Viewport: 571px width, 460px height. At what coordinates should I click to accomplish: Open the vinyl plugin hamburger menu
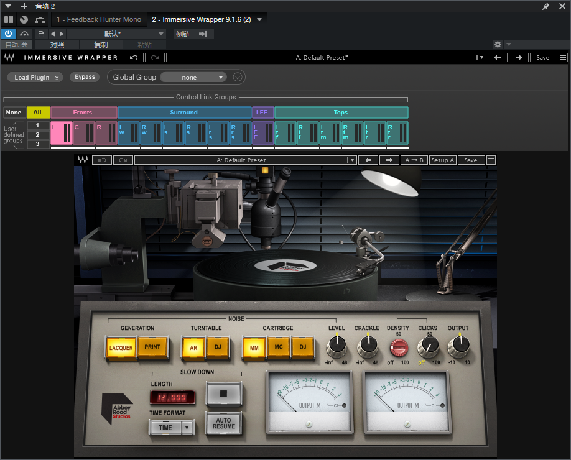(491, 160)
